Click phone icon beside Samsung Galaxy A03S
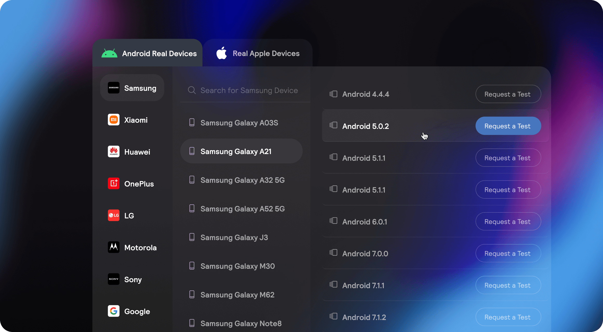Screen dimensions: 603x332 (x=192, y=122)
